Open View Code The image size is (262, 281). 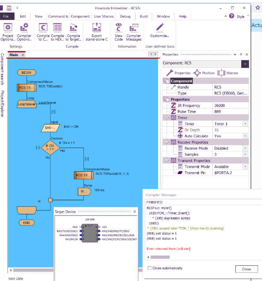(x=119, y=32)
